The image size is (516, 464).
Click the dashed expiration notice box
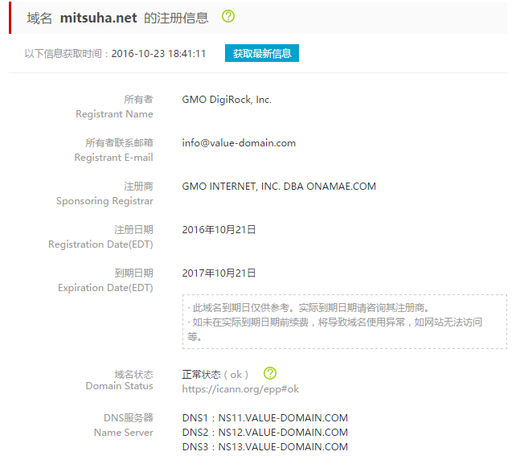344,322
